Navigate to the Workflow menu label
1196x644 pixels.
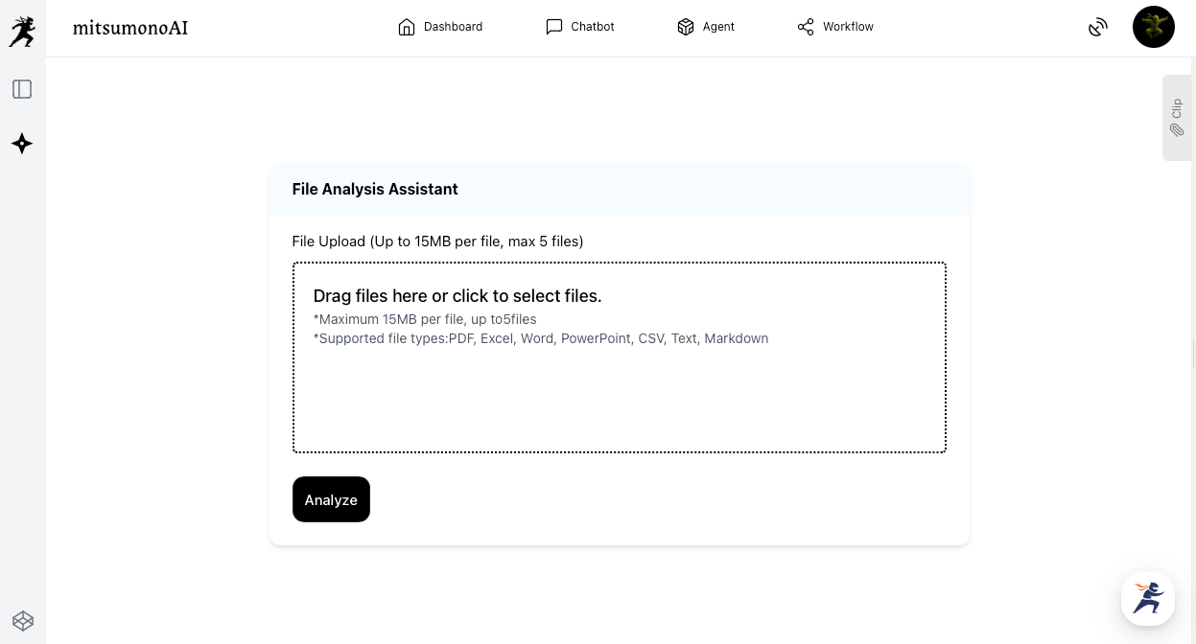pos(848,27)
